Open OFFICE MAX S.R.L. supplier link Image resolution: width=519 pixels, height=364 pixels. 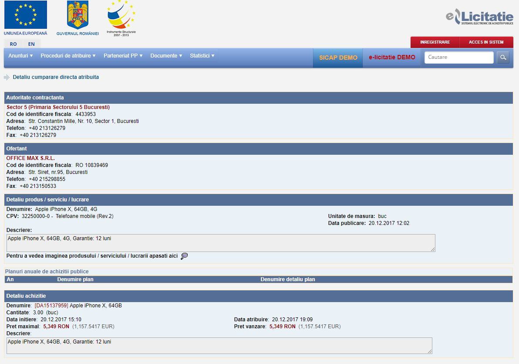tap(30, 158)
